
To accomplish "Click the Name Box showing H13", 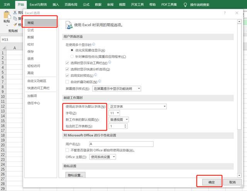I will (12, 40).
